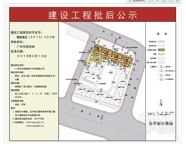Click the 小区管理处 legend icon

(161, 79)
